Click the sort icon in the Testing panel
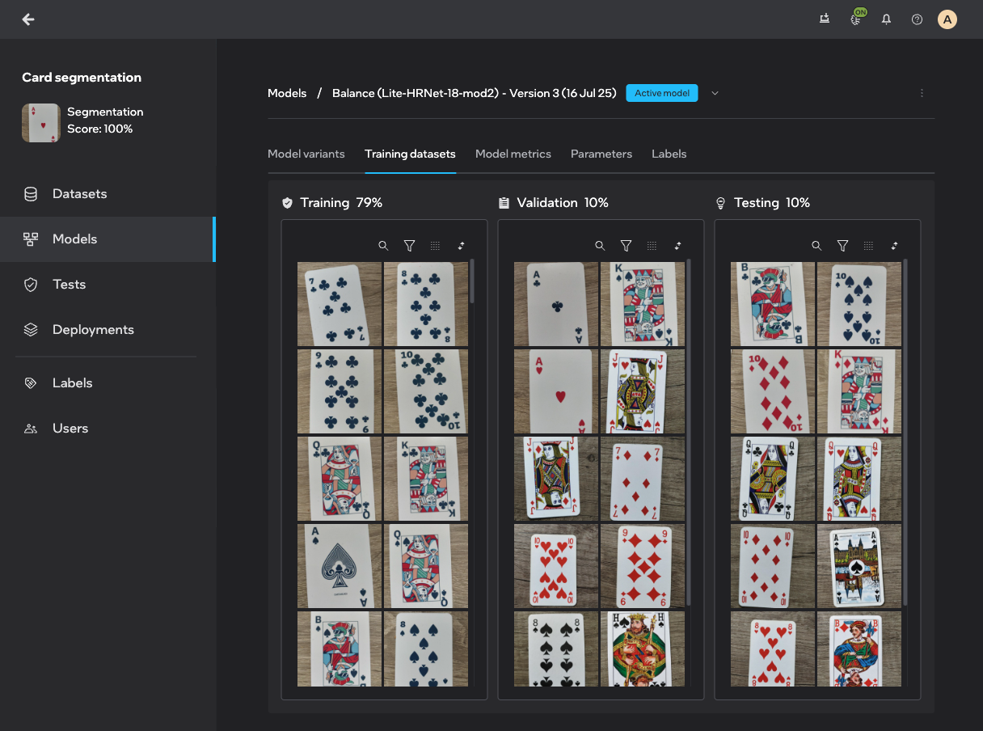Viewport: 983px width, 731px height. [x=894, y=246]
